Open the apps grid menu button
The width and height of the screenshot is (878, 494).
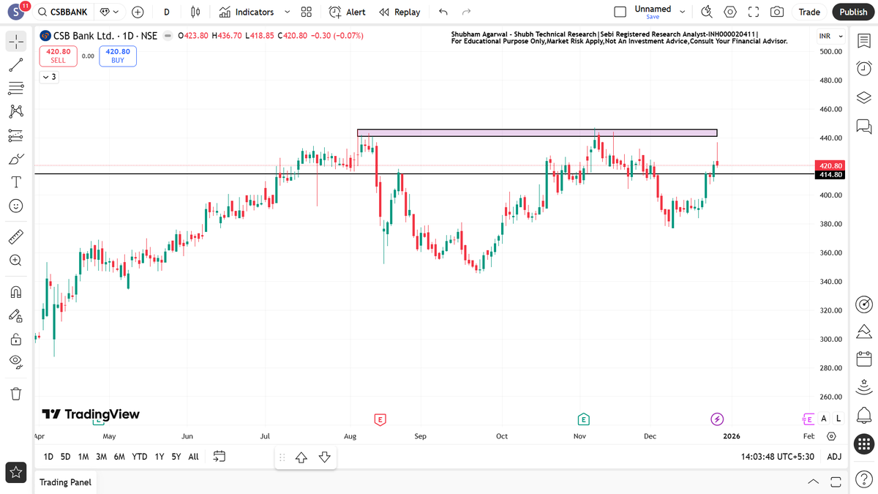864,444
